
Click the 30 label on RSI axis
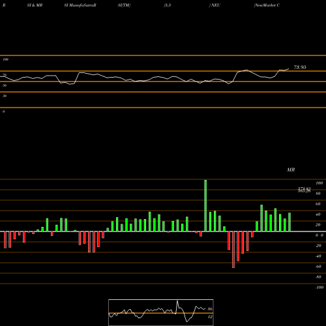tap(5, 96)
